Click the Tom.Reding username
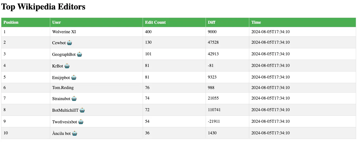Image resolution: width=358 pixels, height=143 pixels. point(63,88)
